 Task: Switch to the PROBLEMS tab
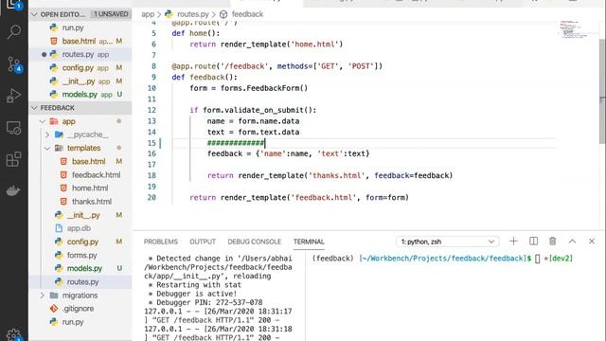[161, 242]
